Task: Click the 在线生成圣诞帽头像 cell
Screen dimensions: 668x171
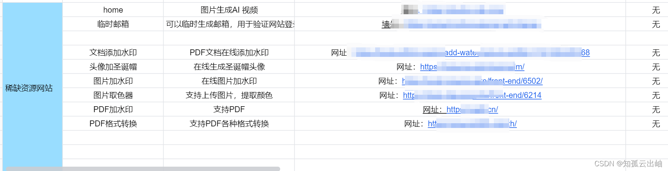Action: click(229, 67)
